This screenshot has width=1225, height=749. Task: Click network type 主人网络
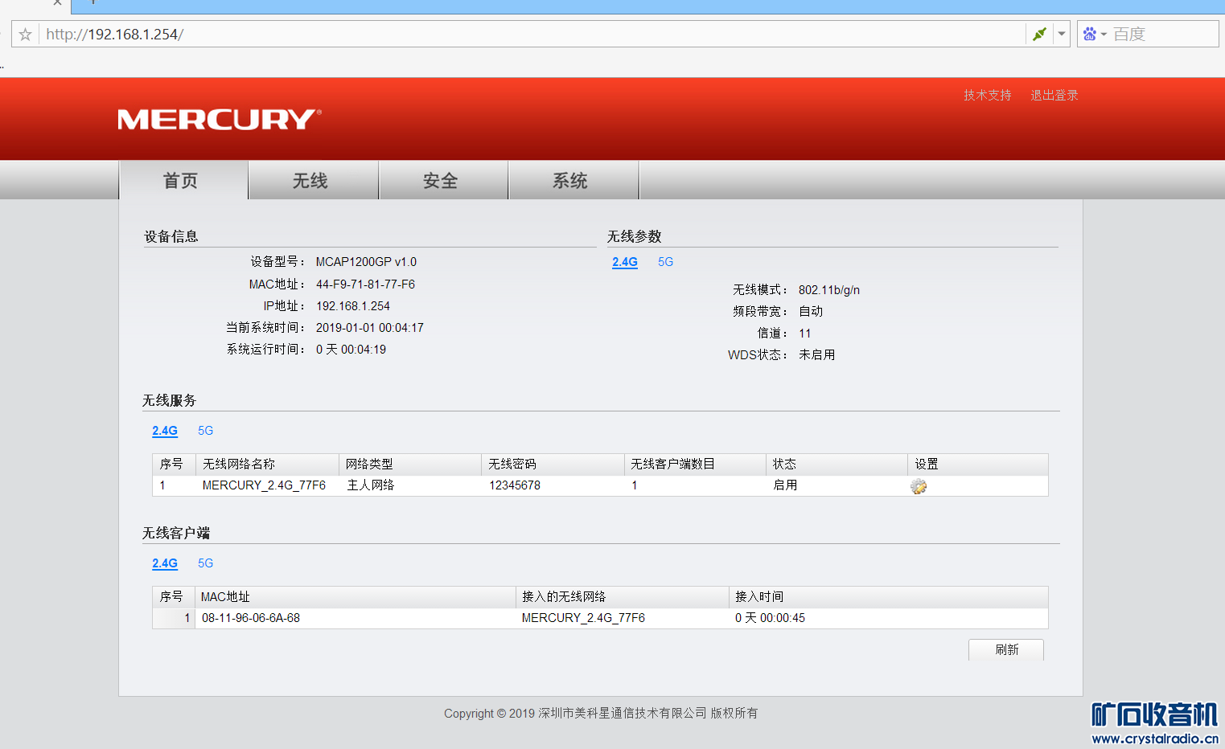point(370,485)
